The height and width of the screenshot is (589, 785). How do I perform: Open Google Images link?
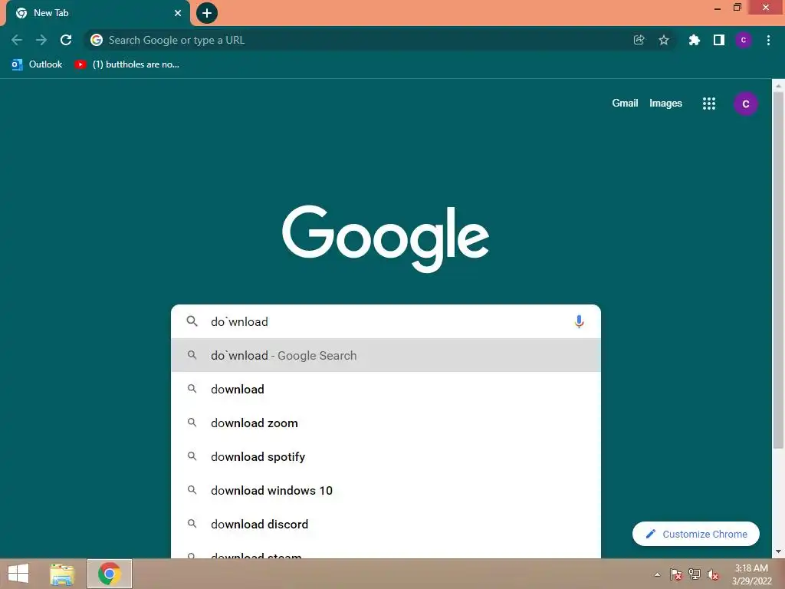665,104
